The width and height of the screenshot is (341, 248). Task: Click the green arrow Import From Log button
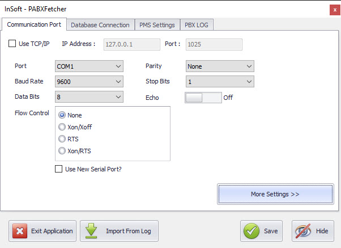tap(119, 231)
